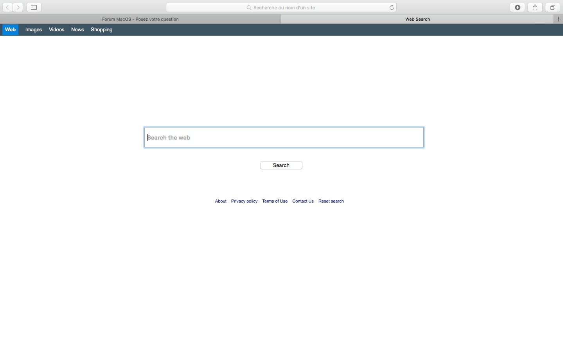Switch to Forum MacOS tab
The width and height of the screenshot is (563, 352).
coord(140,19)
